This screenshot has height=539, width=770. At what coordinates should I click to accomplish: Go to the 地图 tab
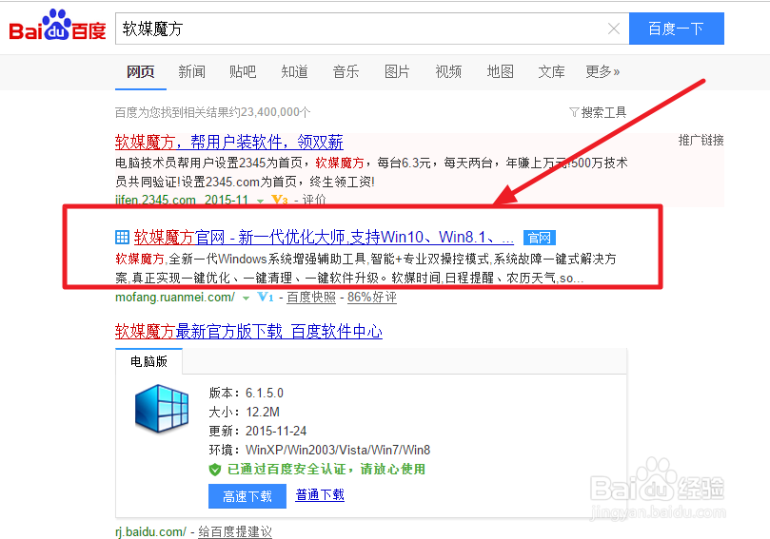tap(500, 72)
